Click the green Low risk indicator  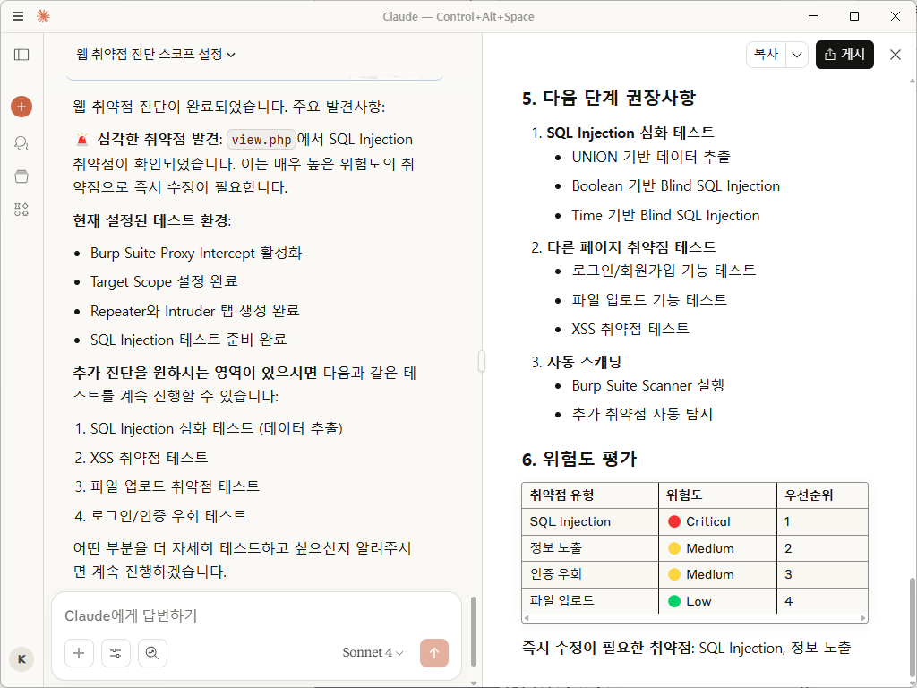pos(674,601)
